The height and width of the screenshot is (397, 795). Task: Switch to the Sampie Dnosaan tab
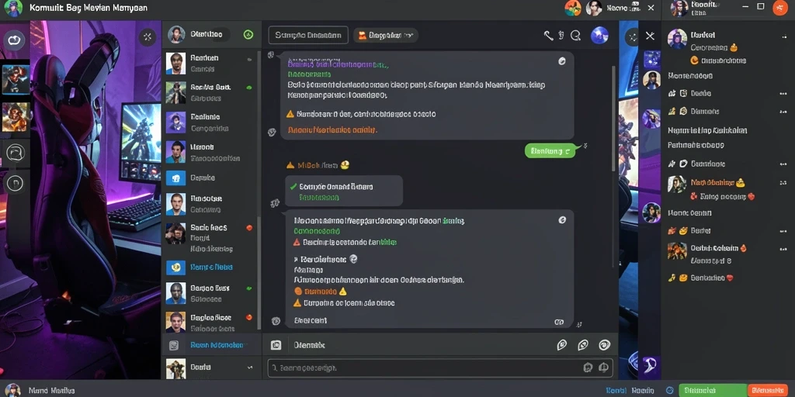click(x=308, y=35)
